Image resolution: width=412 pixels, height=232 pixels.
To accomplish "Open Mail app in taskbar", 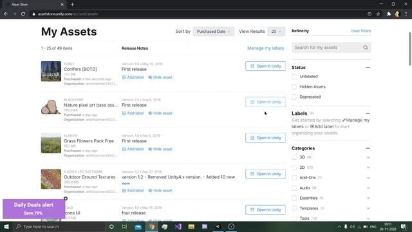I will [138, 226].
